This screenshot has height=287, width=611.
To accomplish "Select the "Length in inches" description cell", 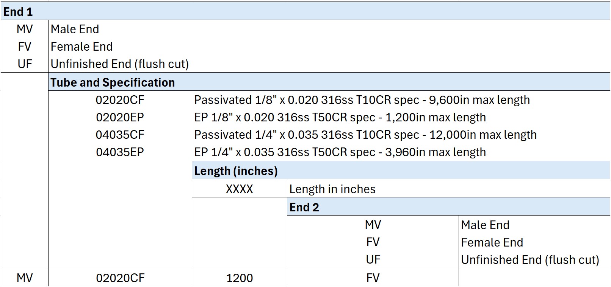I will click(332, 189).
